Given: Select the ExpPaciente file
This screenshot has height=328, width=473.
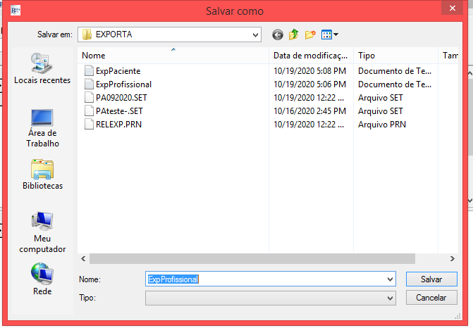Looking at the screenshot, I should point(118,71).
